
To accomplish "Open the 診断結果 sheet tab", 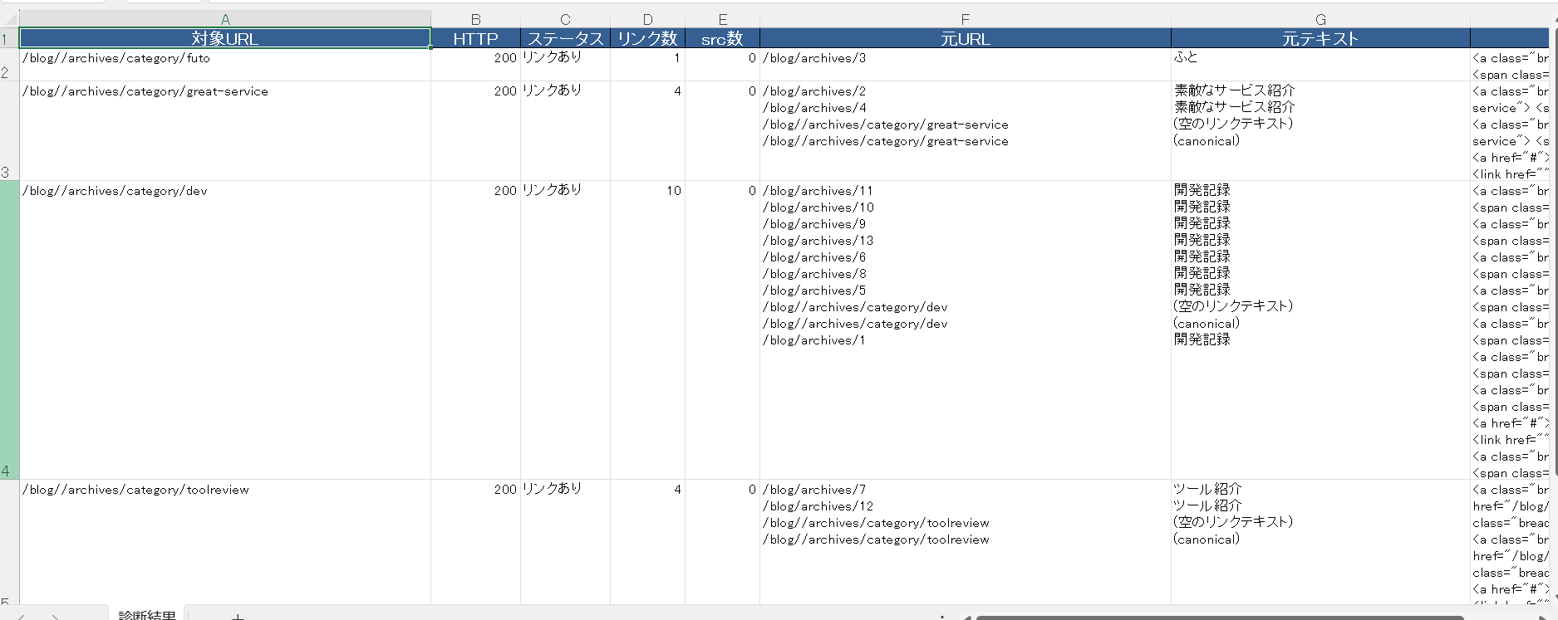I will click(x=146, y=614).
